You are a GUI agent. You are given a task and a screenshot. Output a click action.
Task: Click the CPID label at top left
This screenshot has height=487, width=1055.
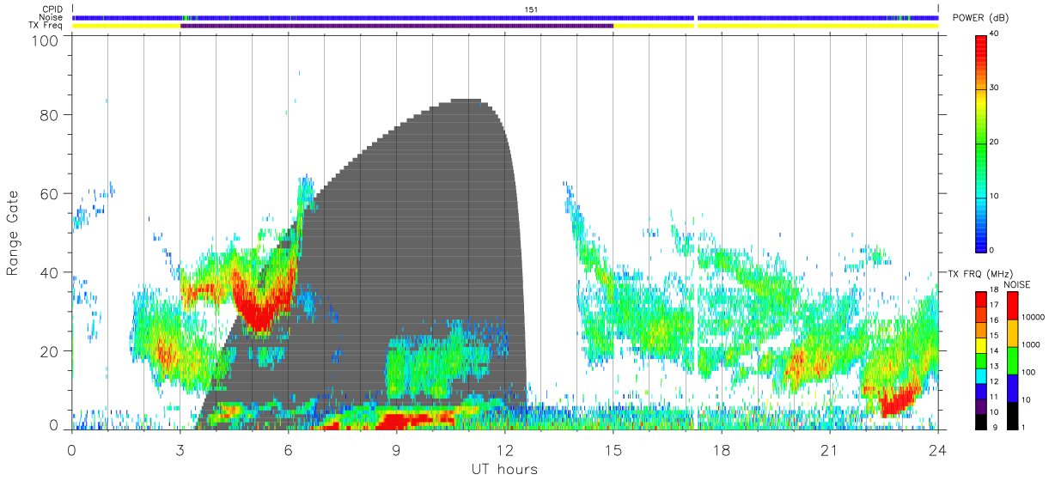(52, 9)
